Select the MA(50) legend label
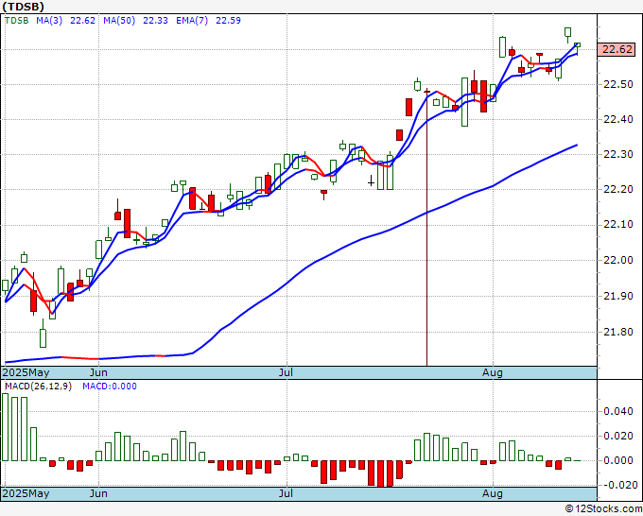The height and width of the screenshot is (516, 643). coord(119,21)
